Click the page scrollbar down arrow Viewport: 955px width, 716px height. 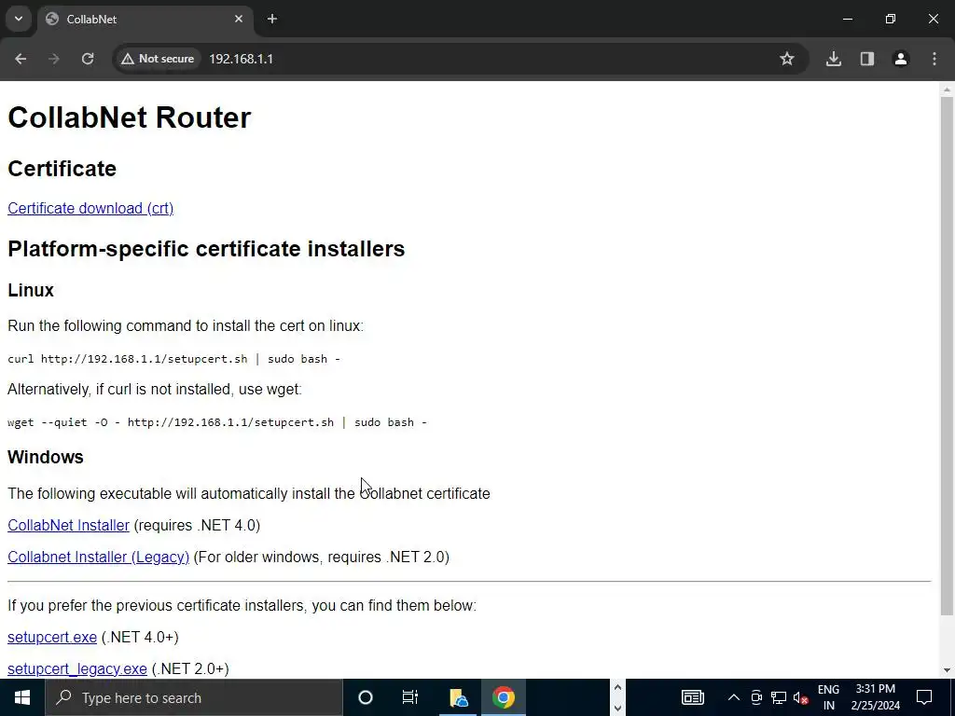pos(947,670)
